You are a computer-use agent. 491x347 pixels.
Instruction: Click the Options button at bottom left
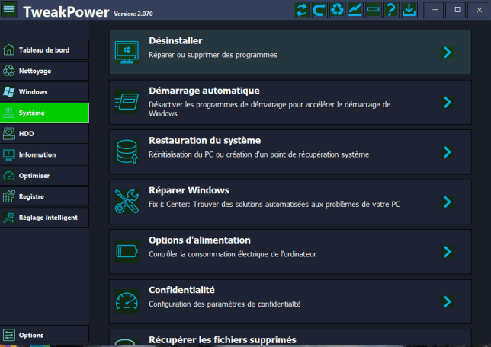coord(44,335)
